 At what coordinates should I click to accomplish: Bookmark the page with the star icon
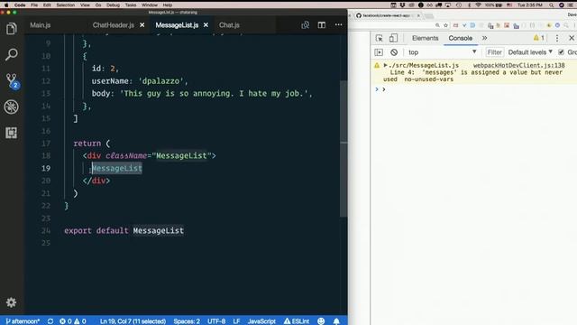click(x=445, y=25)
